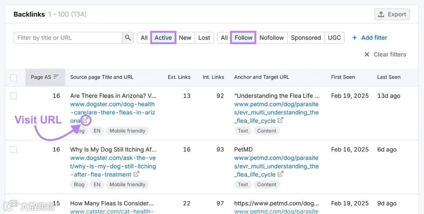This screenshot has width=424, height=214.
Task: Check the box for Why Is My Dog Still Itching row
Action: coord(13,149)
